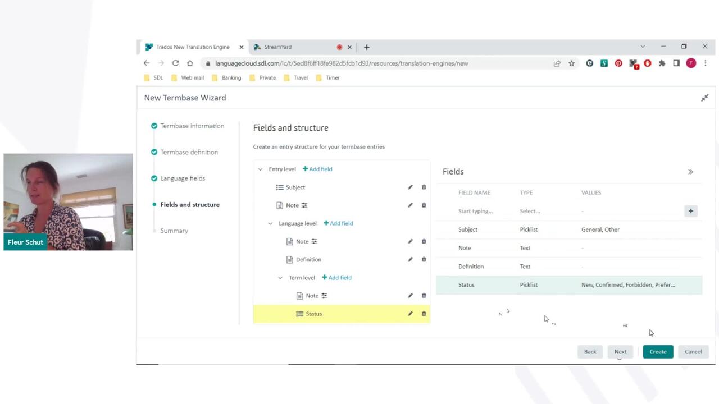Open the SDL bookmarks folder

coord(153,78)
